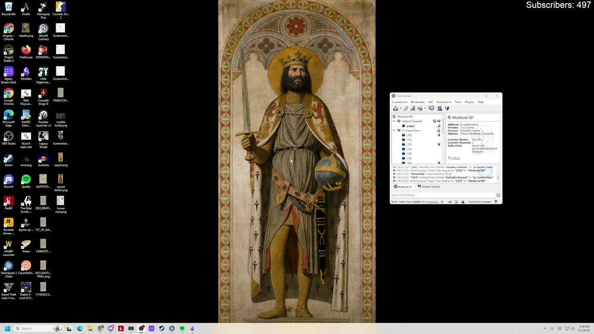Open the Bookmarks menu
This screenshot has width=594, height=334.
pyautogui.click(x=417, y=102)
